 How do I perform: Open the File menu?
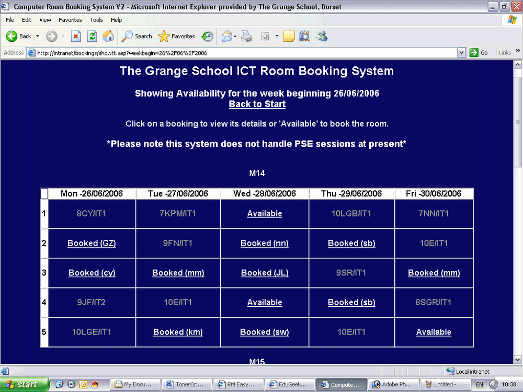tap(9, 20)
